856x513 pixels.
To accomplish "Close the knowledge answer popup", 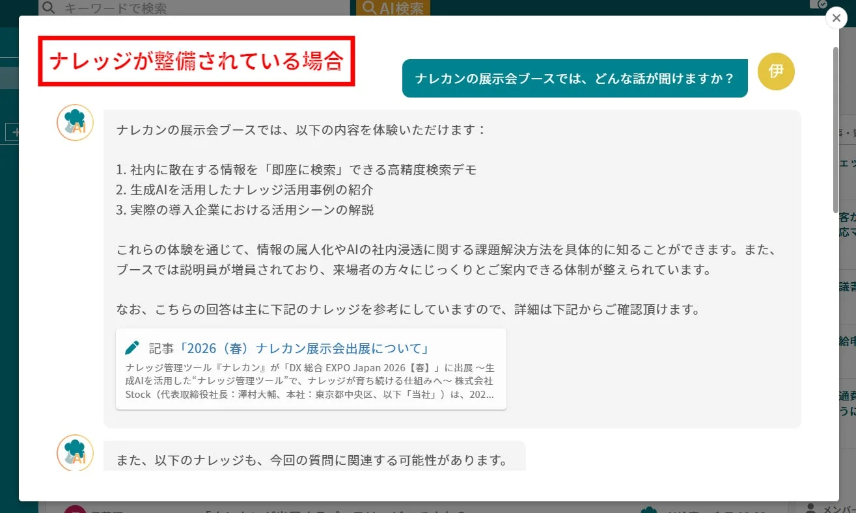I will (836, 18).
